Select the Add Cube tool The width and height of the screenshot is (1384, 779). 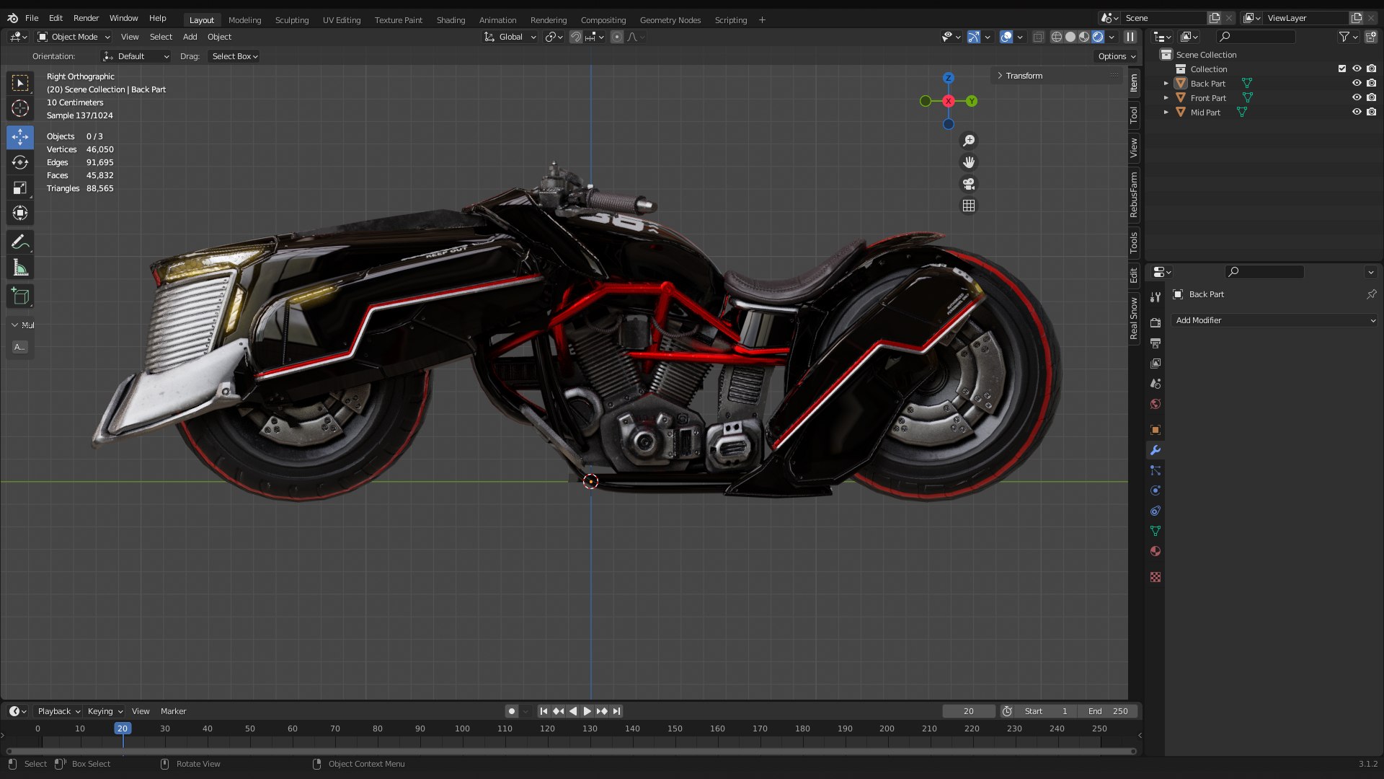click(x=20, y=296)
